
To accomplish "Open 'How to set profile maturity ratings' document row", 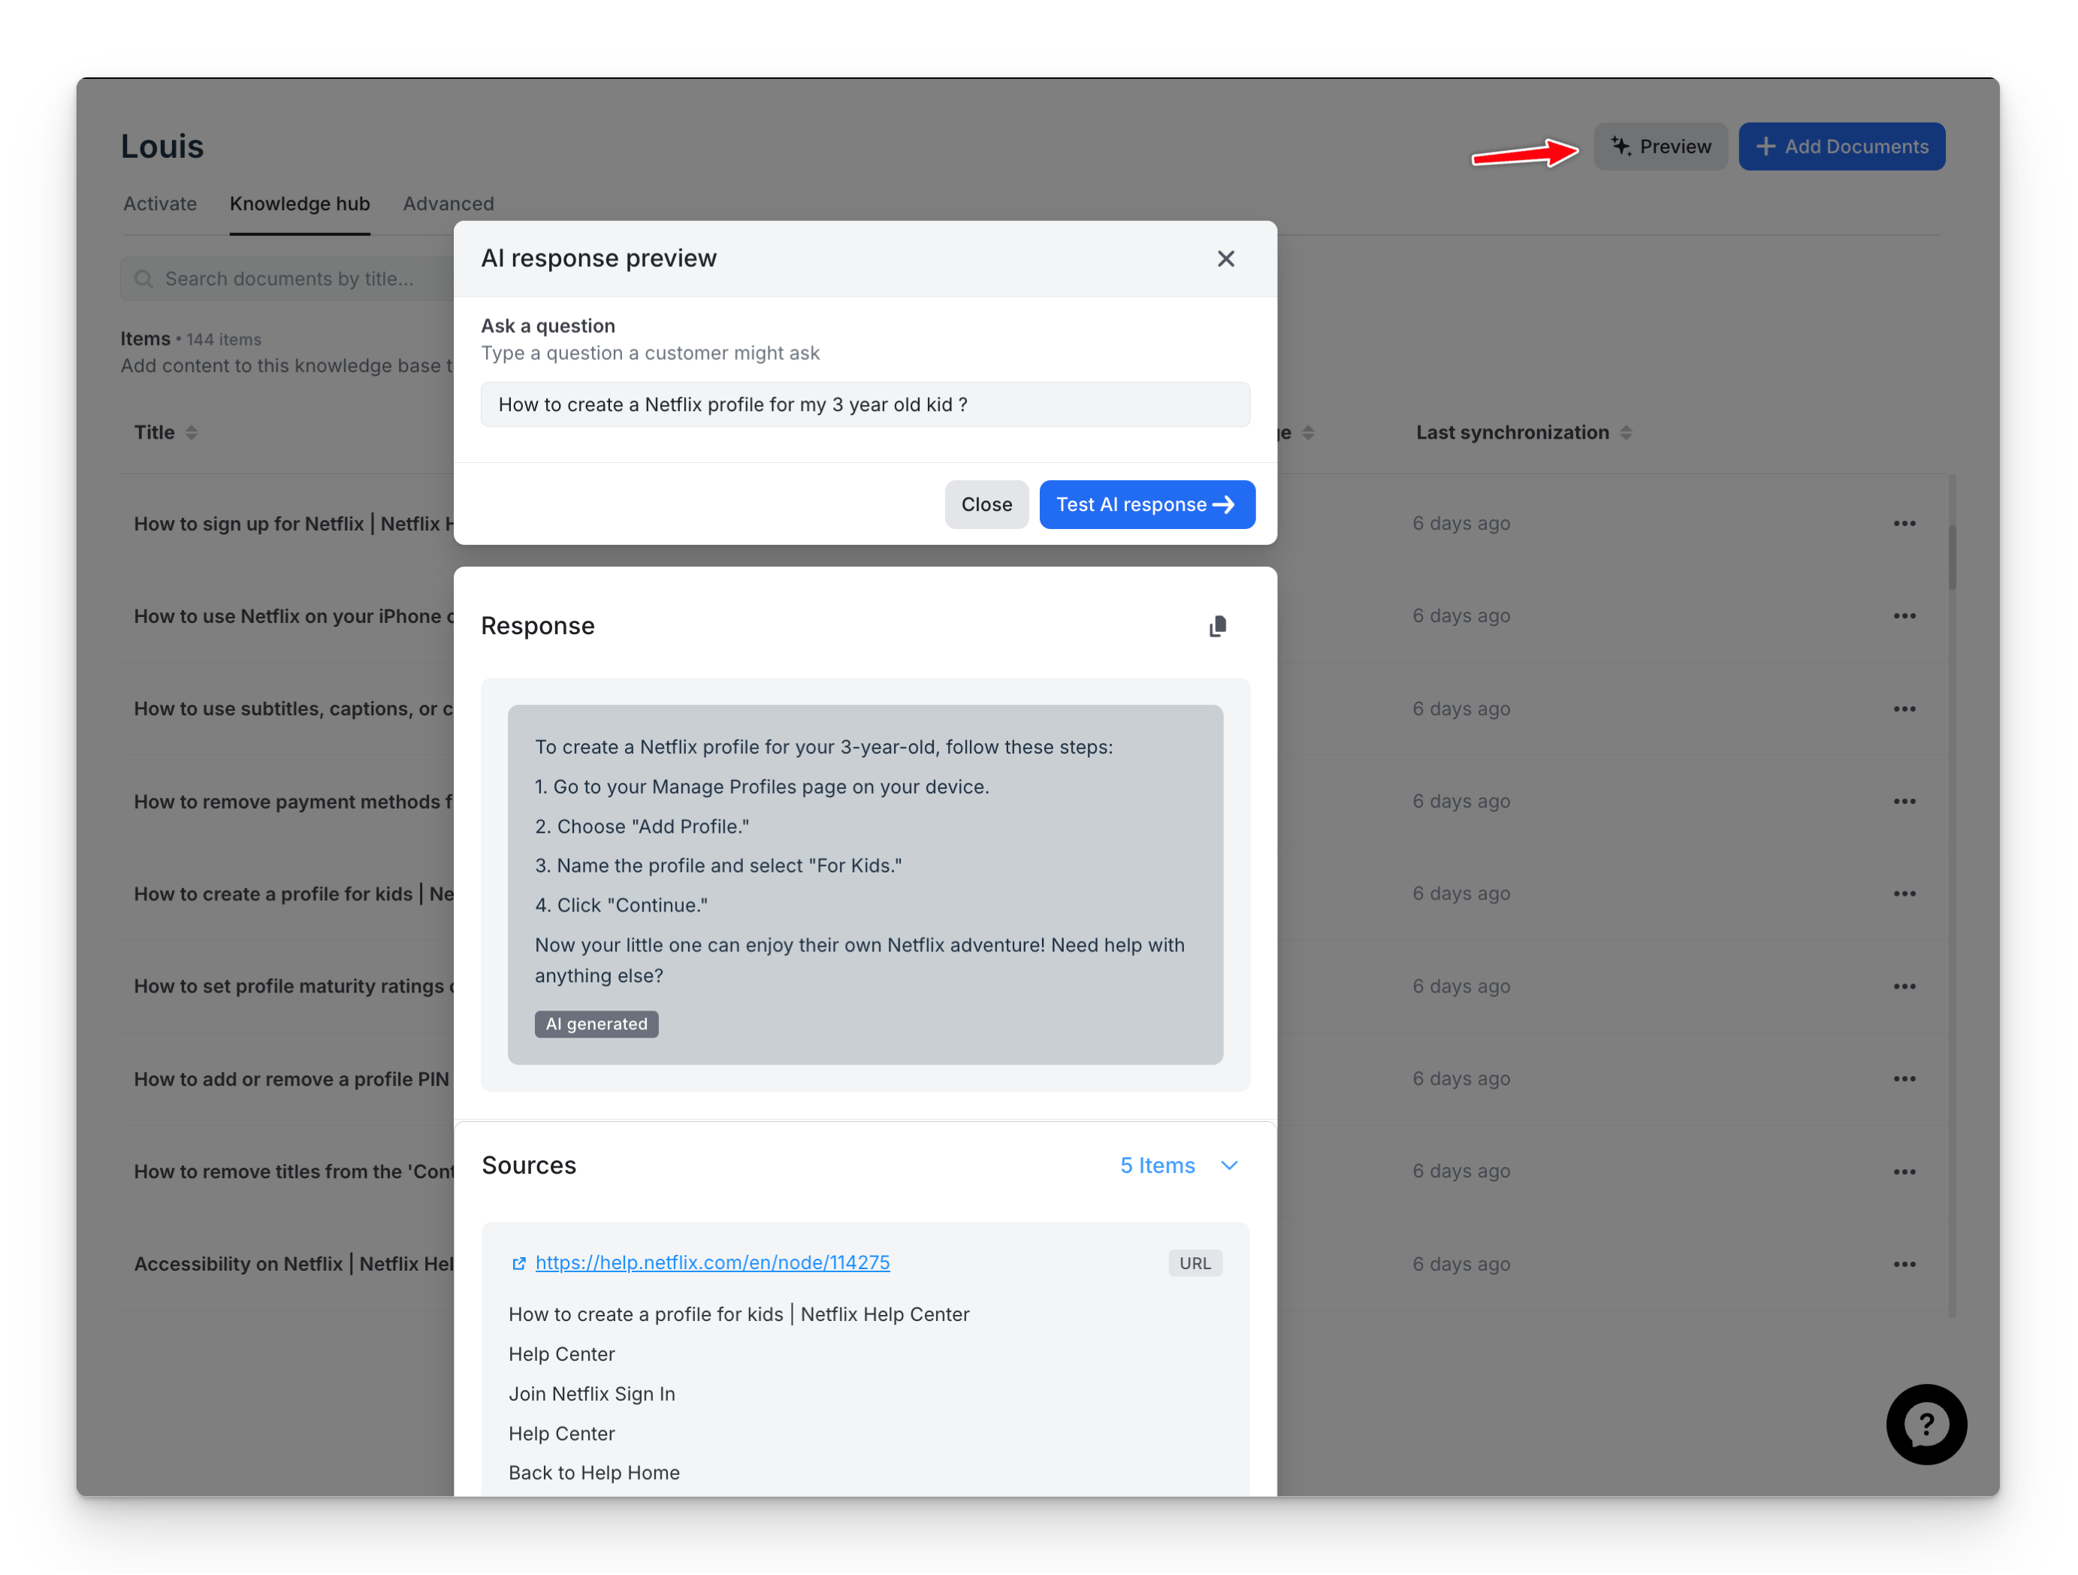I will coord(294,986).
